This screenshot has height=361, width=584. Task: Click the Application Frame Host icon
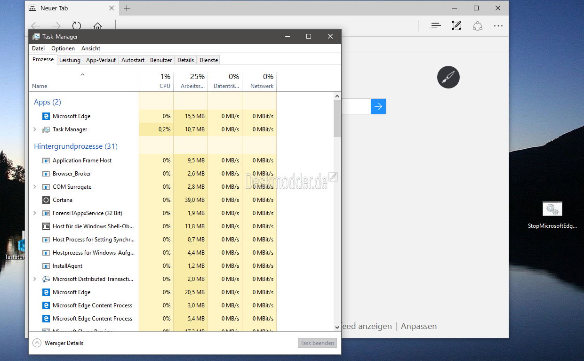(46, 160)
